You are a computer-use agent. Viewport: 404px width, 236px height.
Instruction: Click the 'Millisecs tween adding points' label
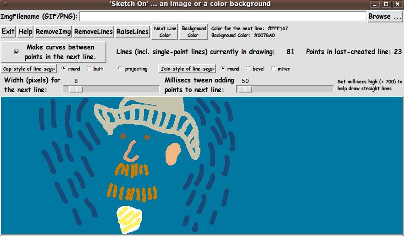point(199,85)
